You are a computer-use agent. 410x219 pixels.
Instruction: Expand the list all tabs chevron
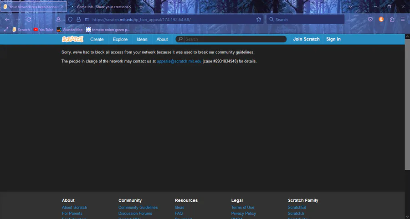350,7
